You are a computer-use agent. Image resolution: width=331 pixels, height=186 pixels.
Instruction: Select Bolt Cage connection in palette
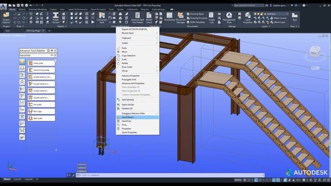pyautogui.click(x=41, y=112)
